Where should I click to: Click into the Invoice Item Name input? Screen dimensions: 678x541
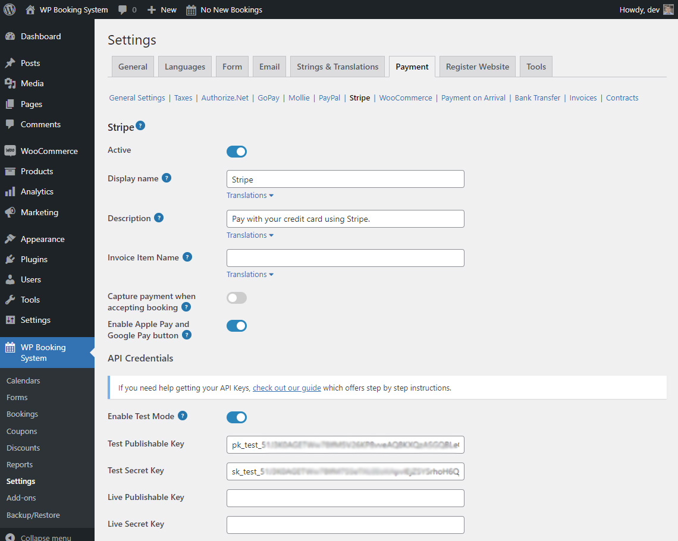pos(346,258)
